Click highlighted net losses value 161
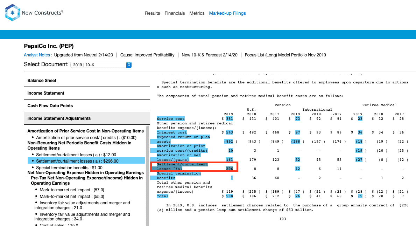 (230, 160)
